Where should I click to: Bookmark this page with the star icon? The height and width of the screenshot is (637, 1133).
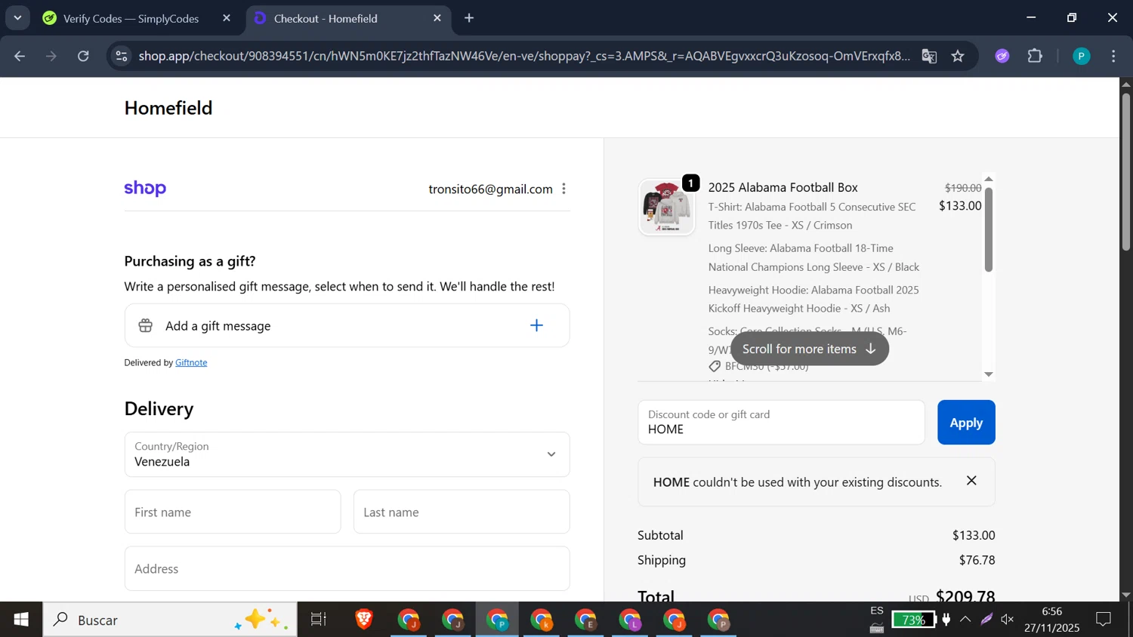click(x=958, y=56)
